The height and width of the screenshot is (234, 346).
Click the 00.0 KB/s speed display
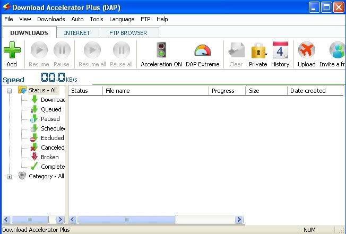point(59,77)
